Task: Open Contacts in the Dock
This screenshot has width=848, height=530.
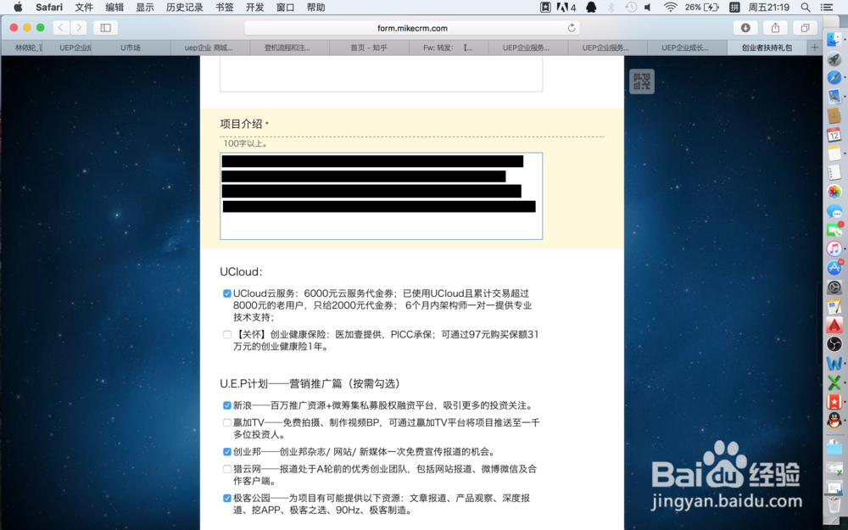Action: tap(834, 115)
